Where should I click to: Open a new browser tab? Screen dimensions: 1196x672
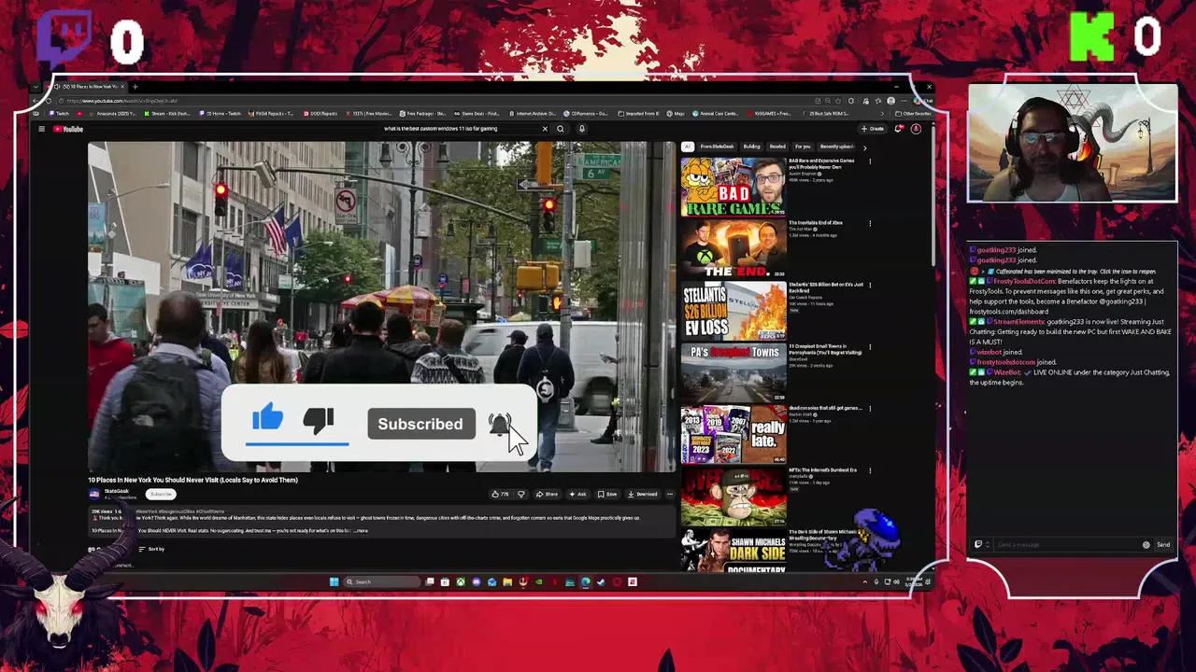pos(135,87)
